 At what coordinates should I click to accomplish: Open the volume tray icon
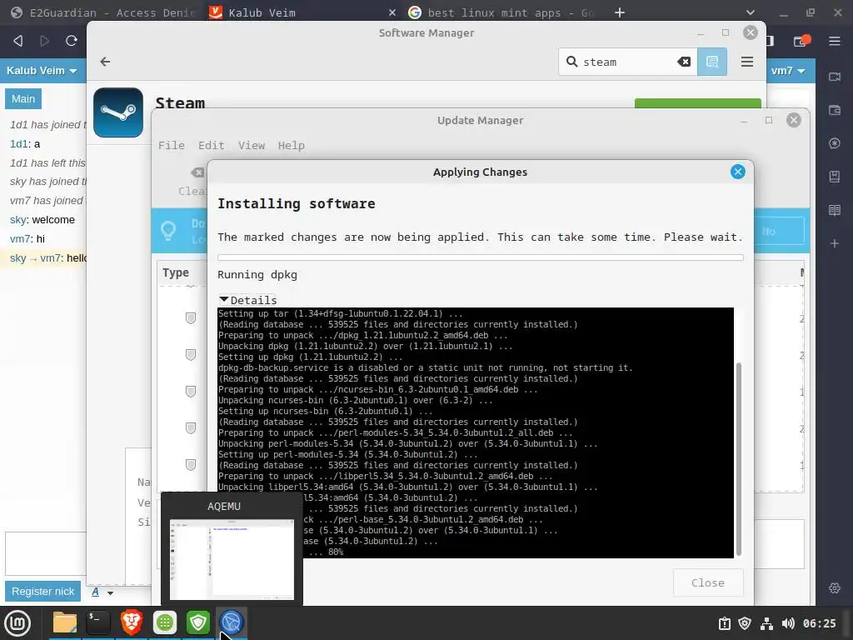[788, 623]
